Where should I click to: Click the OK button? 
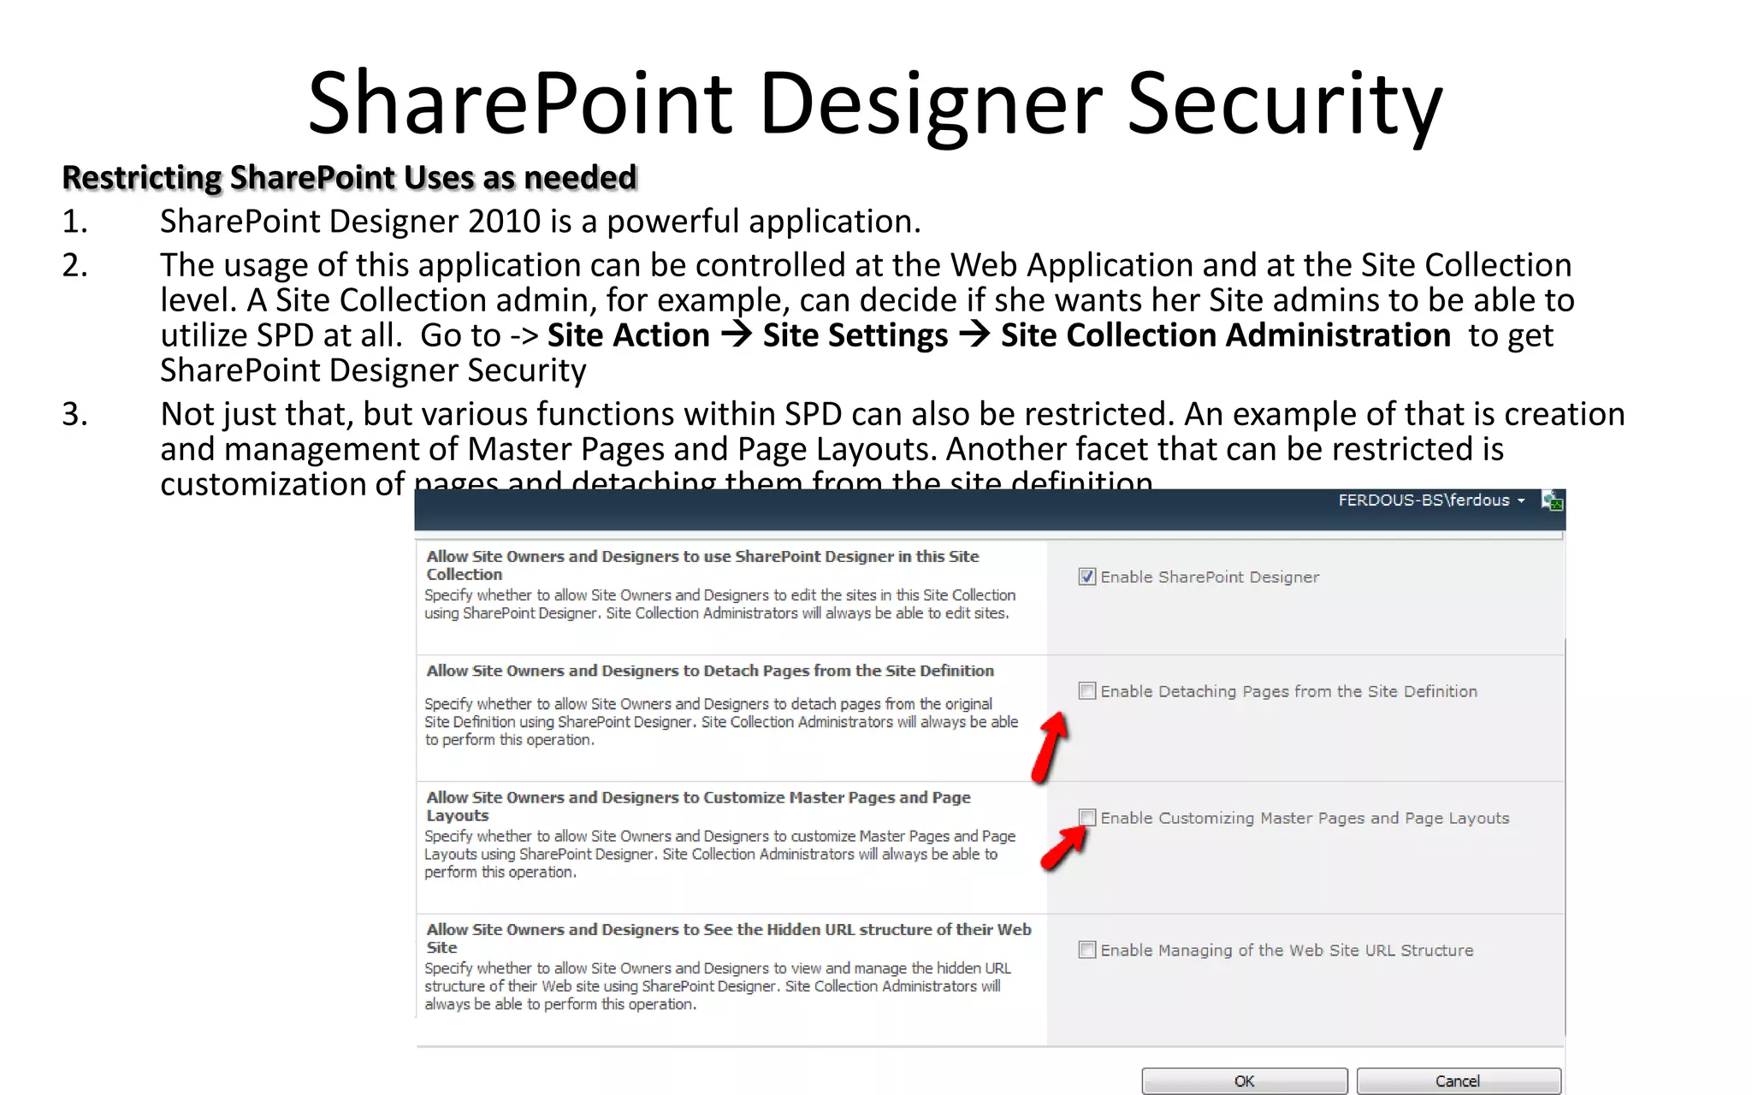point(1245,1081)
